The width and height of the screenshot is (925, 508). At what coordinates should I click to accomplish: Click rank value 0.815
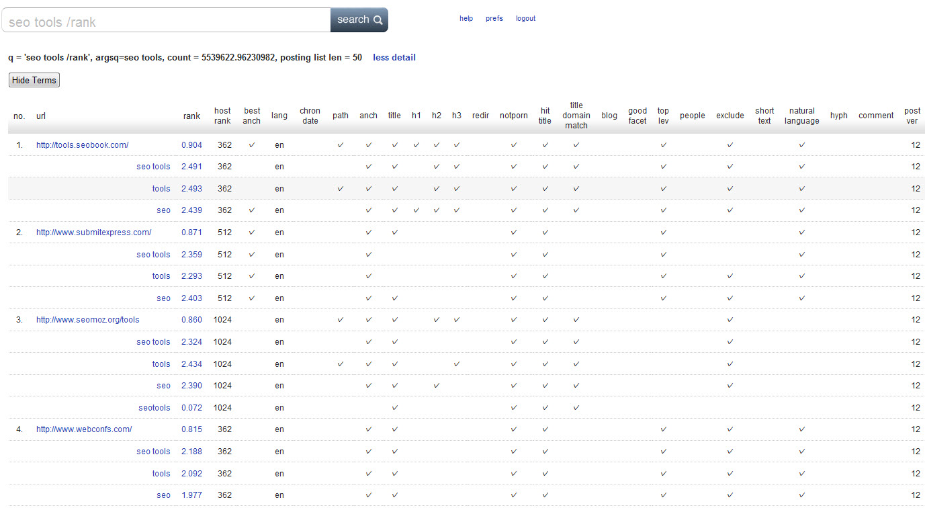(x=191, y=429)
